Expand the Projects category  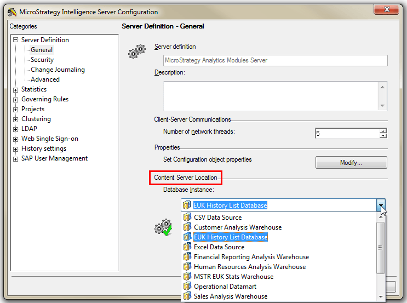15,110
